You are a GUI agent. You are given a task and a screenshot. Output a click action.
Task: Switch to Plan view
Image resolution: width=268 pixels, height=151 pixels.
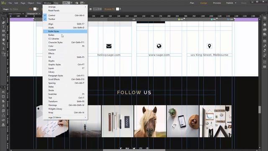point(192,3)
